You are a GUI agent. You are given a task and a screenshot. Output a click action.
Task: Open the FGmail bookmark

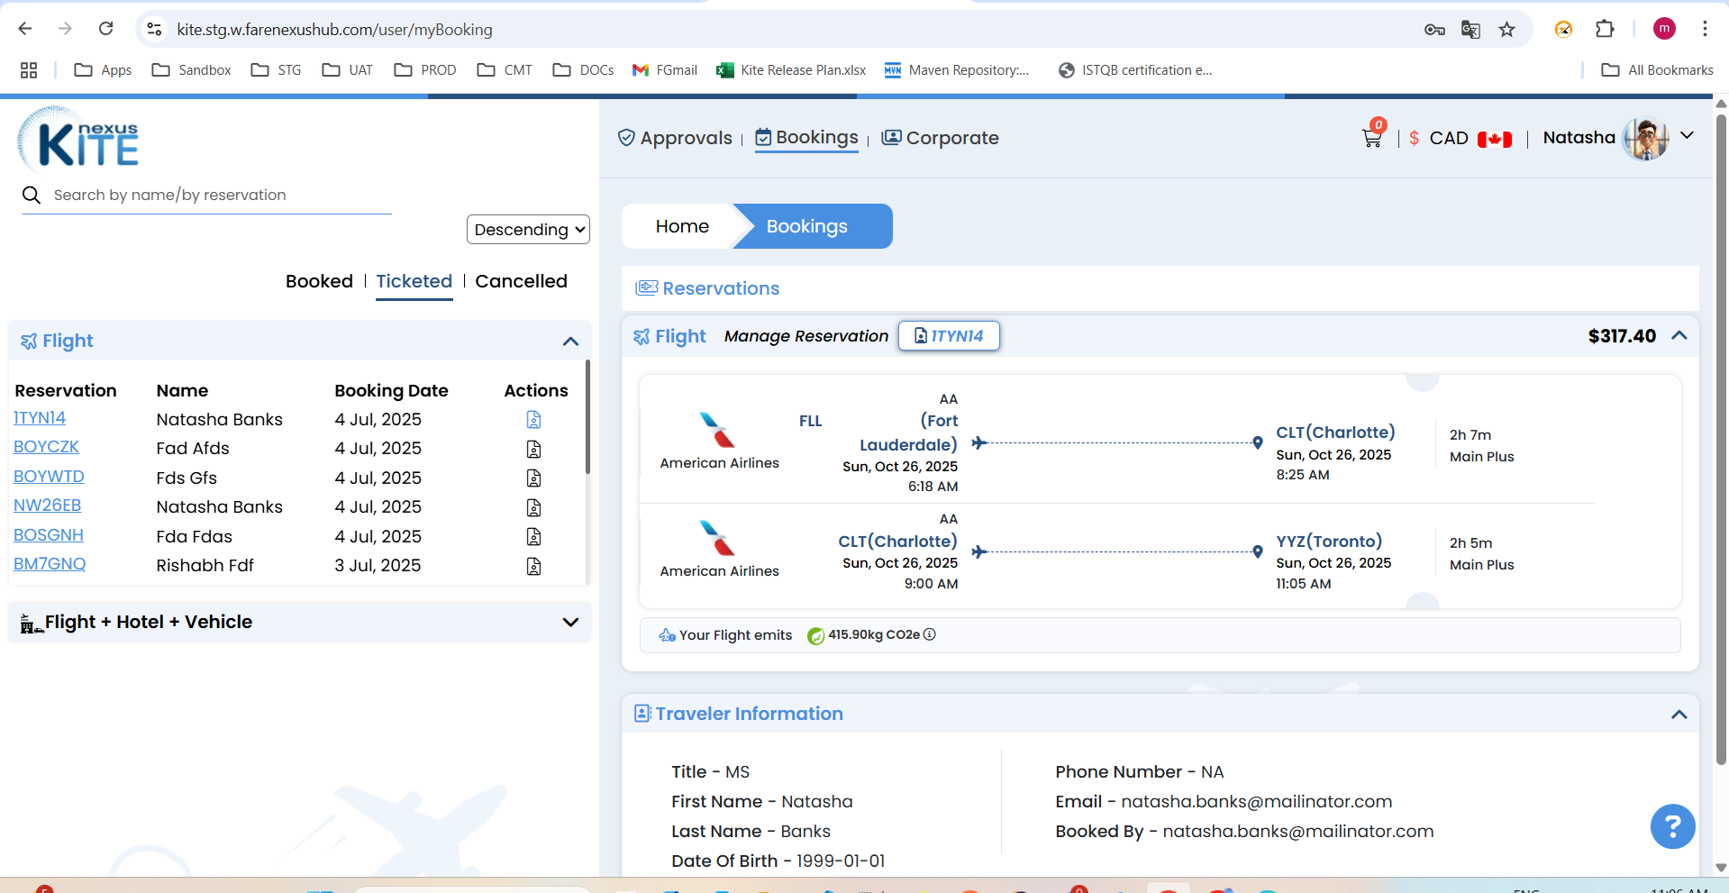pos(665,70)
